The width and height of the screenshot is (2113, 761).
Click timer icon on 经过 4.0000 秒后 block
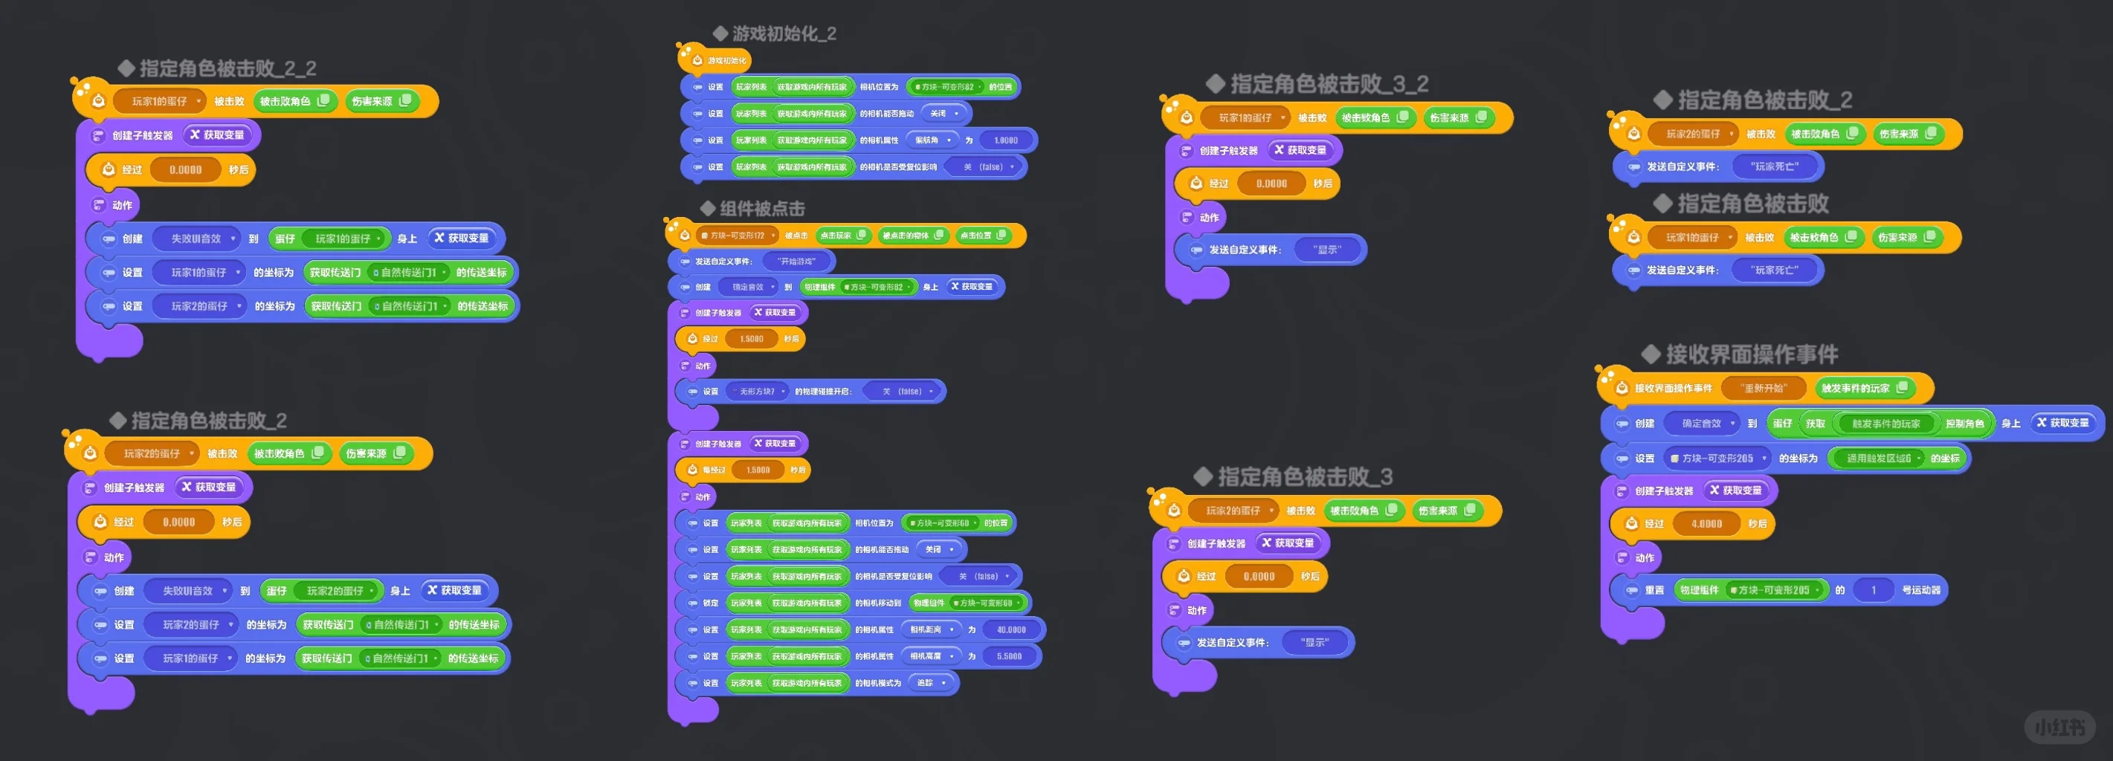(x=1631, y=523)
